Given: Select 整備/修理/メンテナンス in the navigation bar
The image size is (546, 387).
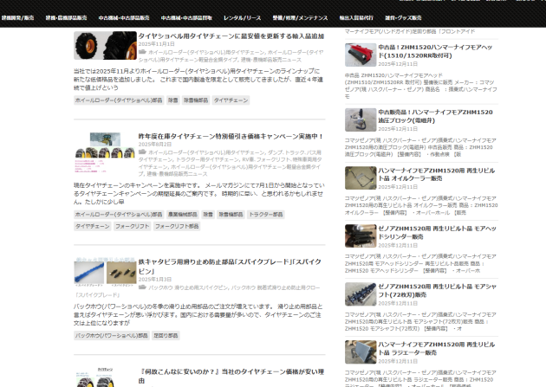Looking at the screenshot, I should click(x=300, y=16).
